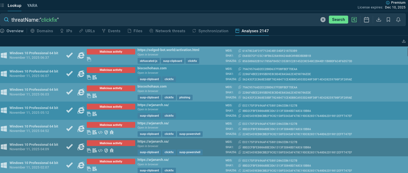Click the clear search query X button

coord(323,20)
